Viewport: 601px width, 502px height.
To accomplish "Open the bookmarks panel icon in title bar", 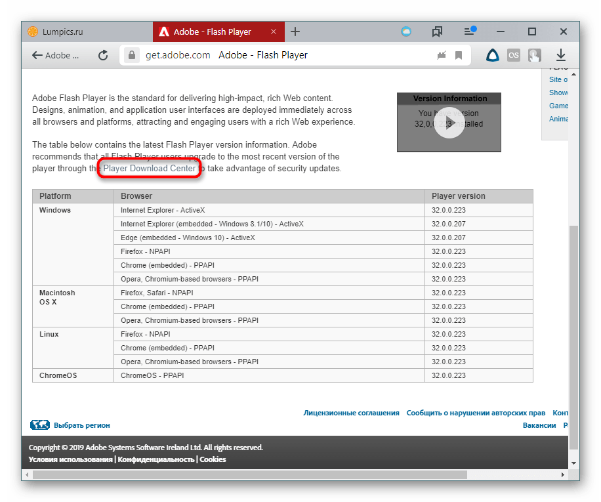I will (x=437, y=31).
